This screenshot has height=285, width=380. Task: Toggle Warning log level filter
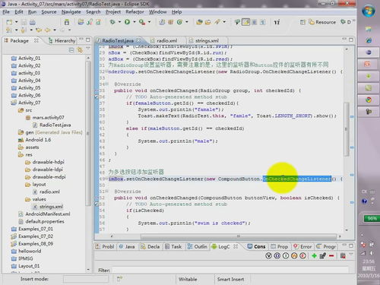click(294, 255)
